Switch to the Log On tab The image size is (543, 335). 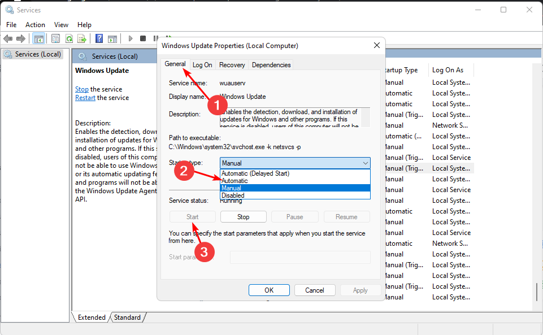click(202, 64)
